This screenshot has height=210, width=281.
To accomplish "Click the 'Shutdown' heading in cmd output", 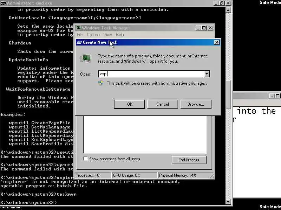I will pos(20,43).
